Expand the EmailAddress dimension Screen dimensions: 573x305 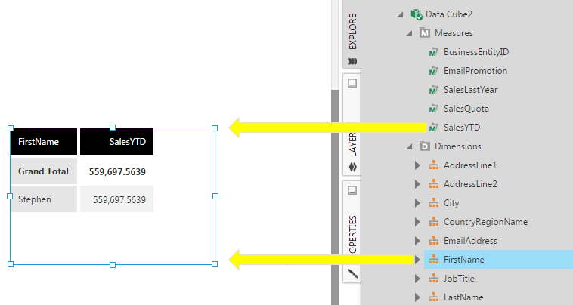[x=417, y=241]
